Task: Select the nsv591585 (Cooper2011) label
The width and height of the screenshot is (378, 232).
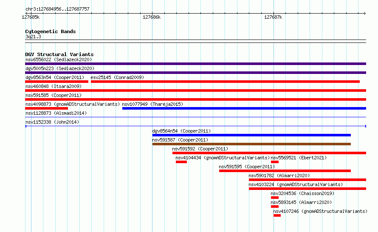Action: pos(54,95)
